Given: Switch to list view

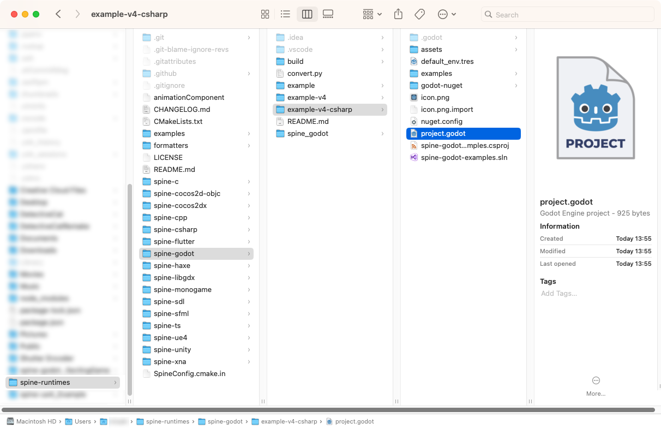Looking at the screenshot, I should pyautogui.click(x=285, y=14).
